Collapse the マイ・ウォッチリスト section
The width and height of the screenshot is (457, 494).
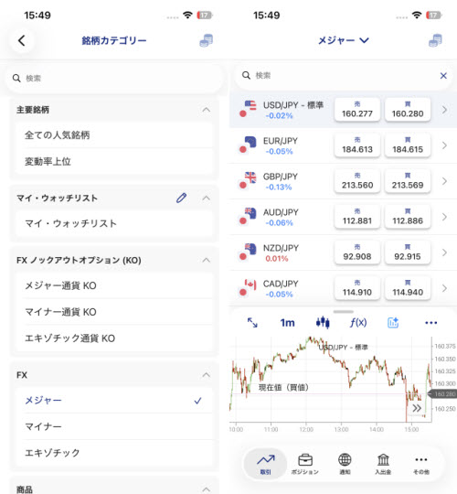tap(207, 199)
